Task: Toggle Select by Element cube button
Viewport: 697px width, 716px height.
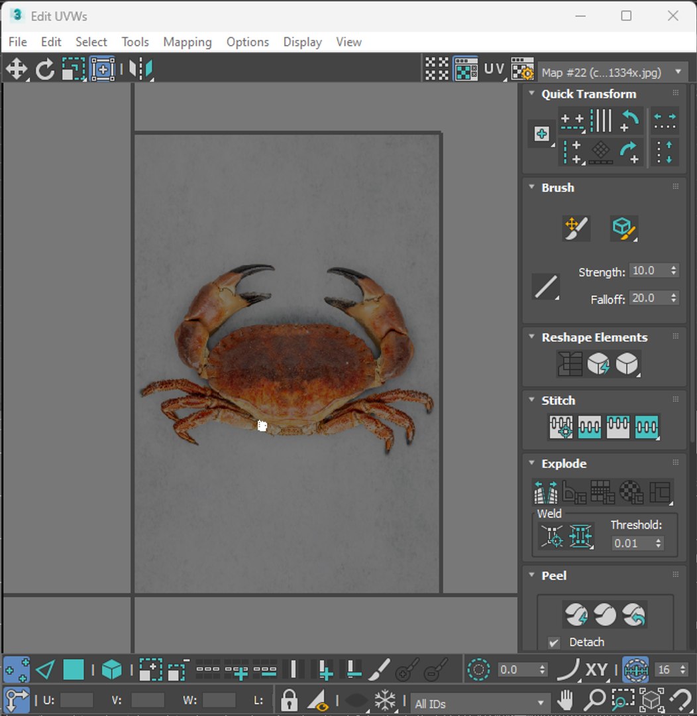Action: click(x=111, y=670)
